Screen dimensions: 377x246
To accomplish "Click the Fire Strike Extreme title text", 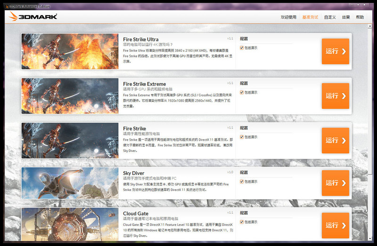I will point(145,84).
